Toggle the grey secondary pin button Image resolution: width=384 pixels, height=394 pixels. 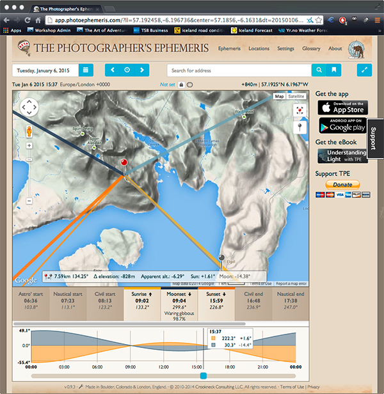point(300,127)
